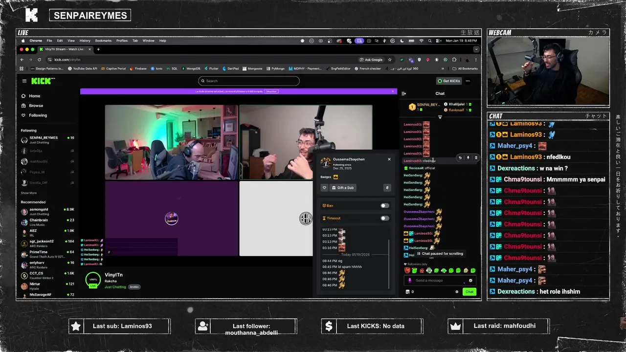The height and width of the screenshot is (352, 626).
Task: Open the Apple menu
Action: (22, 41)
